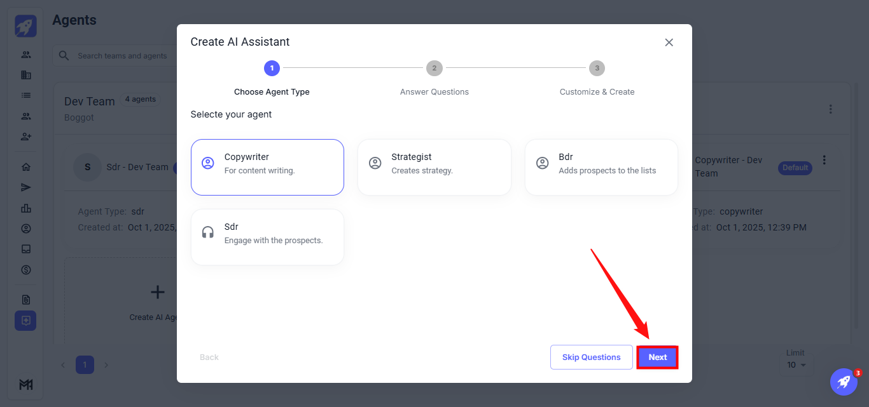Choose the Strategist agent type
Image resolution: width=869 pixels, height=407 pixels.
pyautogui.click(x=434, y=167)
